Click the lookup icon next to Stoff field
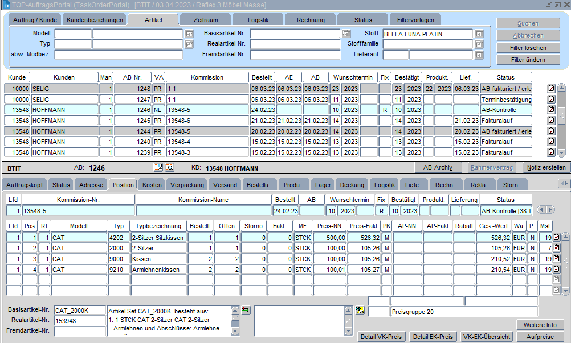The width and height of the screenshot is (571, 343). point(479,34)
